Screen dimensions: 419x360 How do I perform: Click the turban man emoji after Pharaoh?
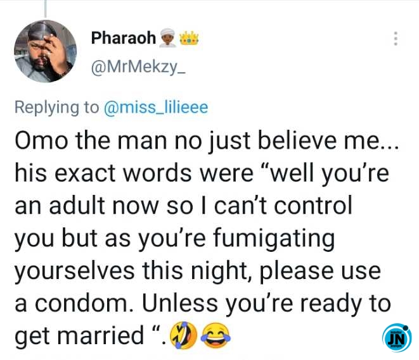coord(167,38)
